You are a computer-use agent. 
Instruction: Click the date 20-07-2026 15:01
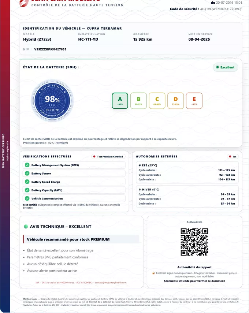tap(229, 3)
